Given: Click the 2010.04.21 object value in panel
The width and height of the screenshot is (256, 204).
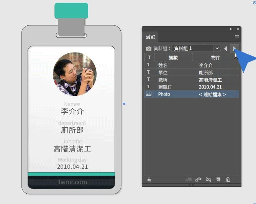Looking at the screenshot, I should pos(210,87).
